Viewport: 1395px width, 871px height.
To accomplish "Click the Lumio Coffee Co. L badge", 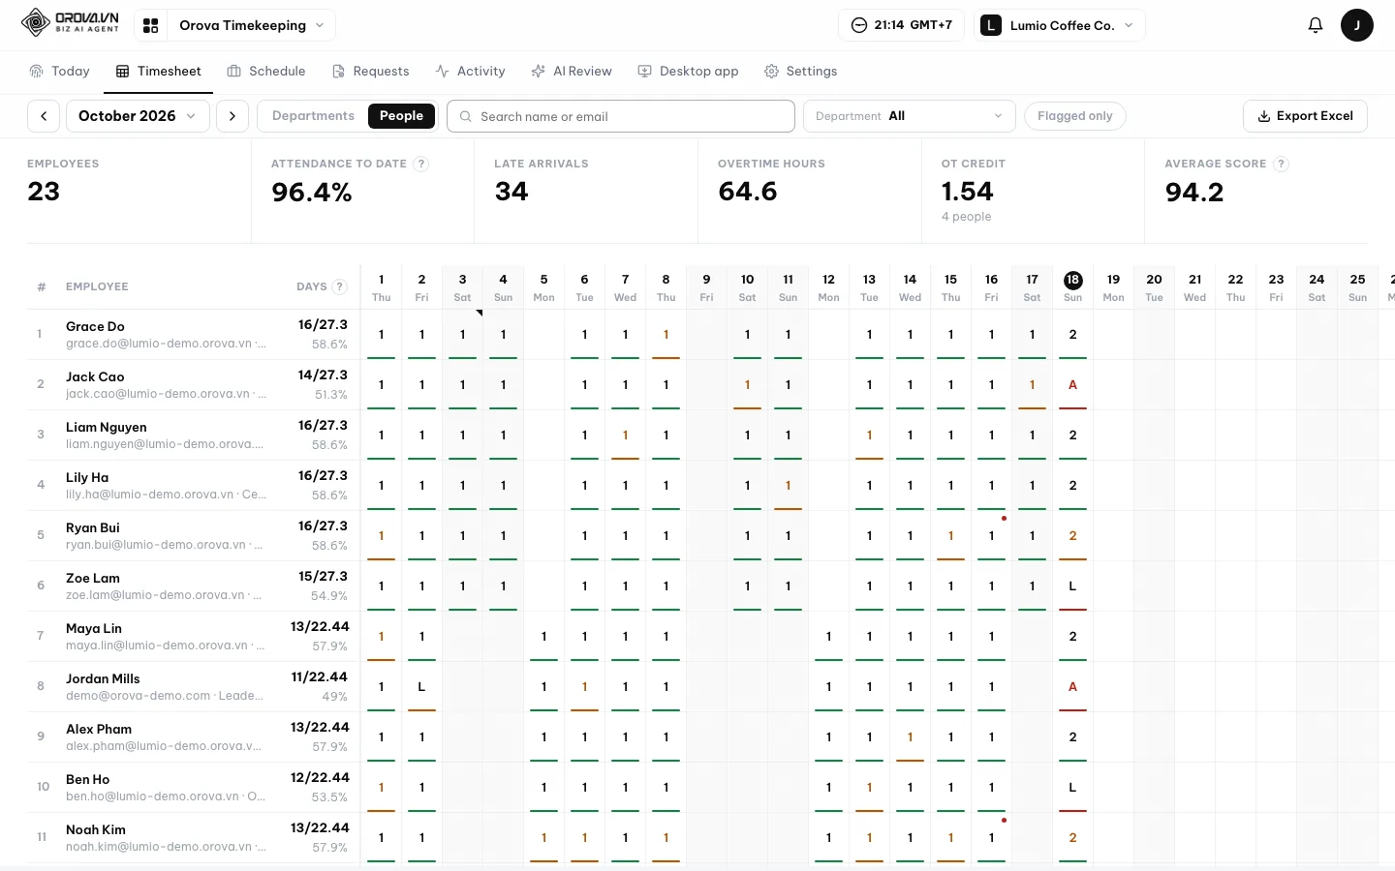I will click(x=990, y=25).
